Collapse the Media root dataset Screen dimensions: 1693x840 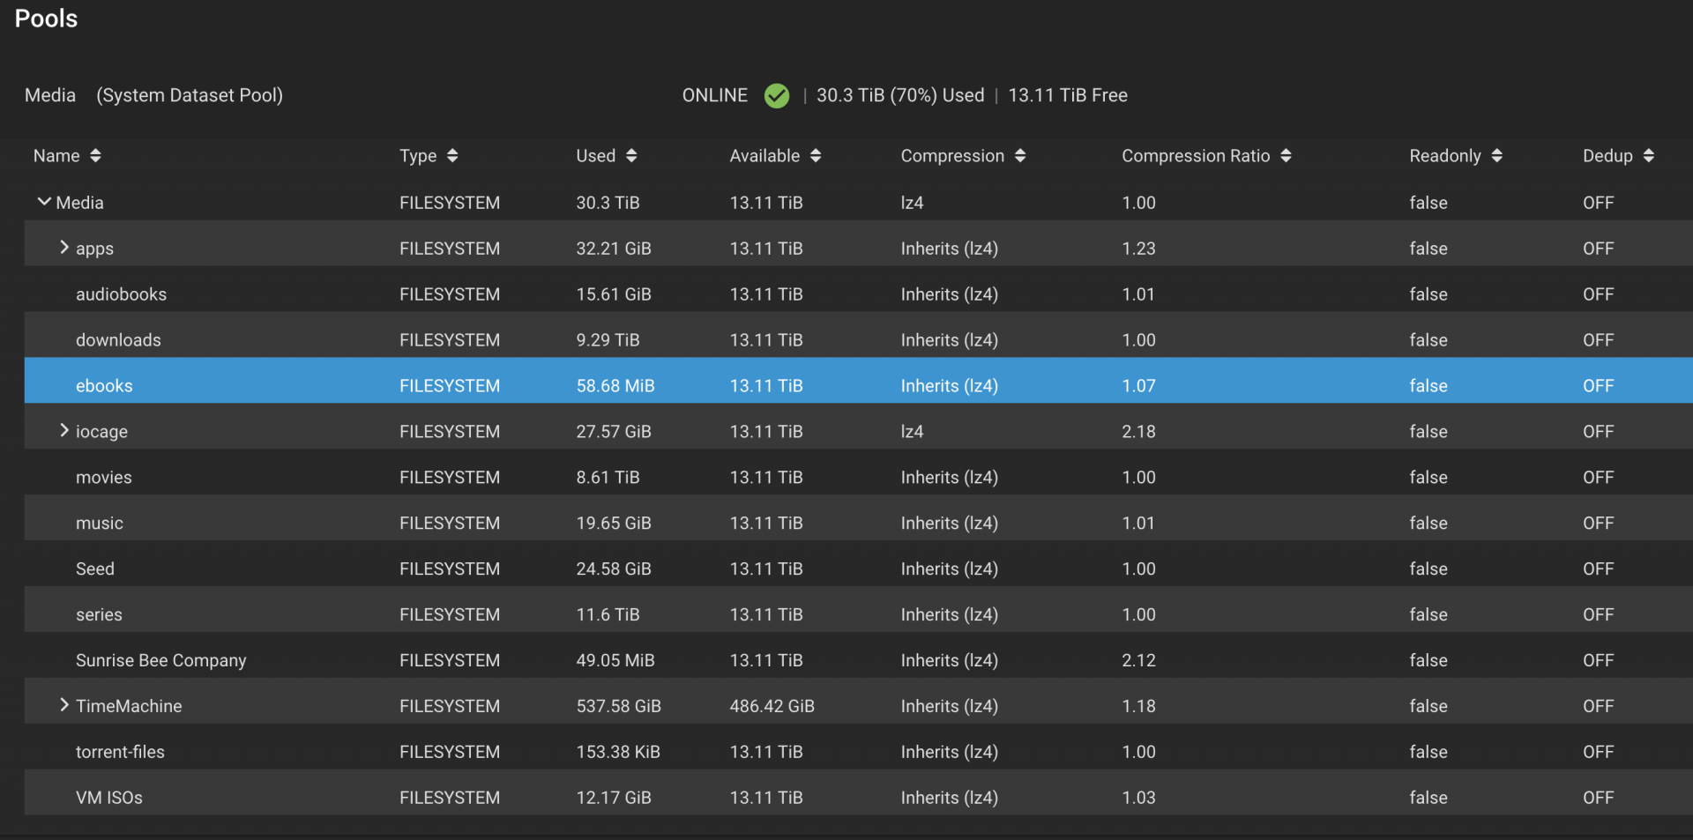44,202
